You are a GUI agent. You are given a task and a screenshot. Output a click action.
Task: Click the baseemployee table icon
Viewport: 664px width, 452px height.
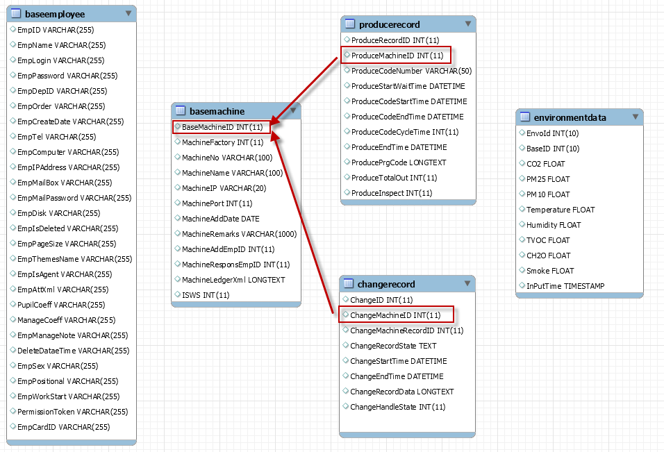click(14, 14)
